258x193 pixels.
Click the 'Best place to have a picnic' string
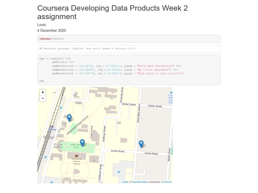point(160,73)
